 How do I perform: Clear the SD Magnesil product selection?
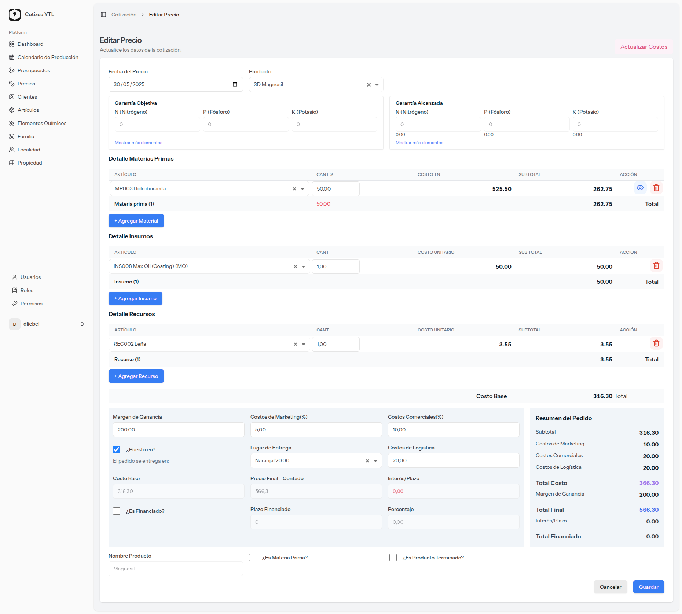pos(368,85)
